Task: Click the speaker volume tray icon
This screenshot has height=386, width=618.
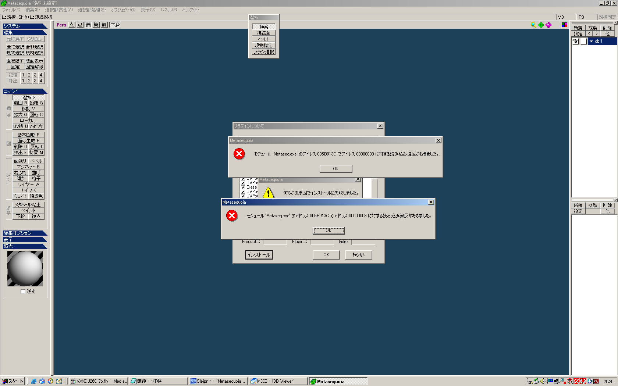Action: (x=543, y=381)
